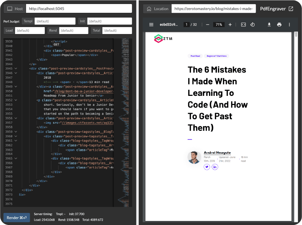Click the fit to page icon
Viewport: 302px width, 225px height.
click(x=243, y=25)
